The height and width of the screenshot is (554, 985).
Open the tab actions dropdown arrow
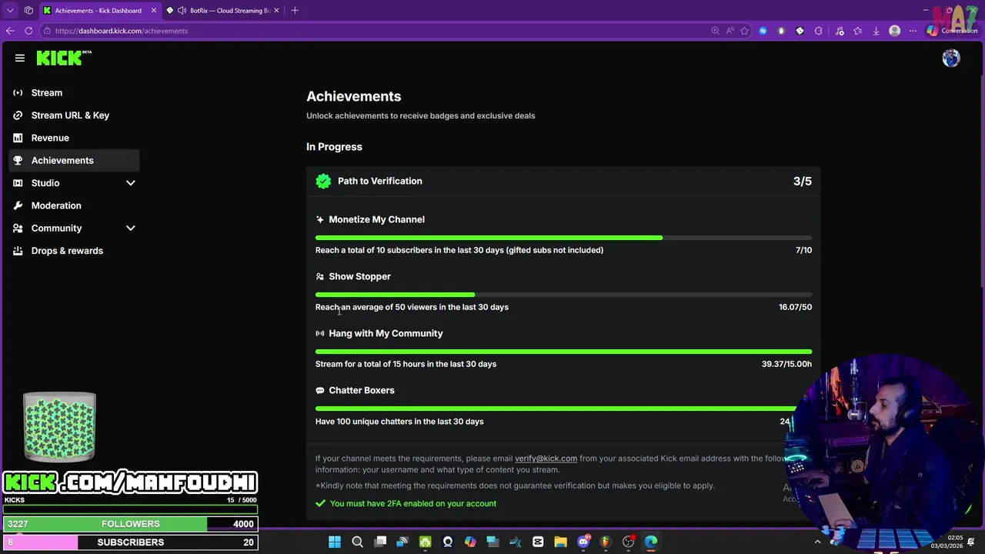click(10, 11)
